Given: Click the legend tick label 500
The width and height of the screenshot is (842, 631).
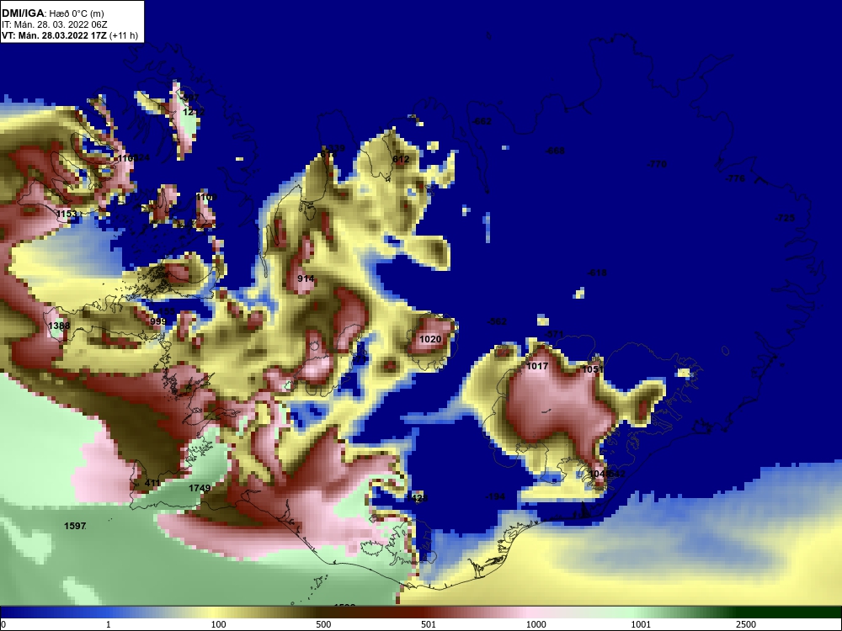Looking at the screenshot, I should pos(324,624).
